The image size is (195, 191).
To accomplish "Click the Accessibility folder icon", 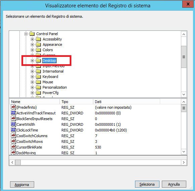I will point(38,39).
